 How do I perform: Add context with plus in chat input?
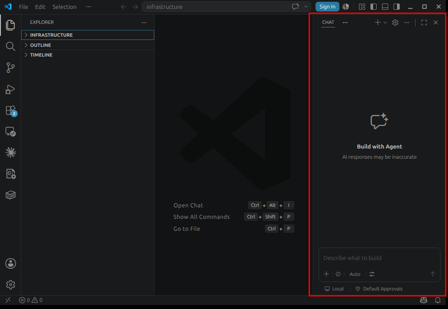[326, 274]
